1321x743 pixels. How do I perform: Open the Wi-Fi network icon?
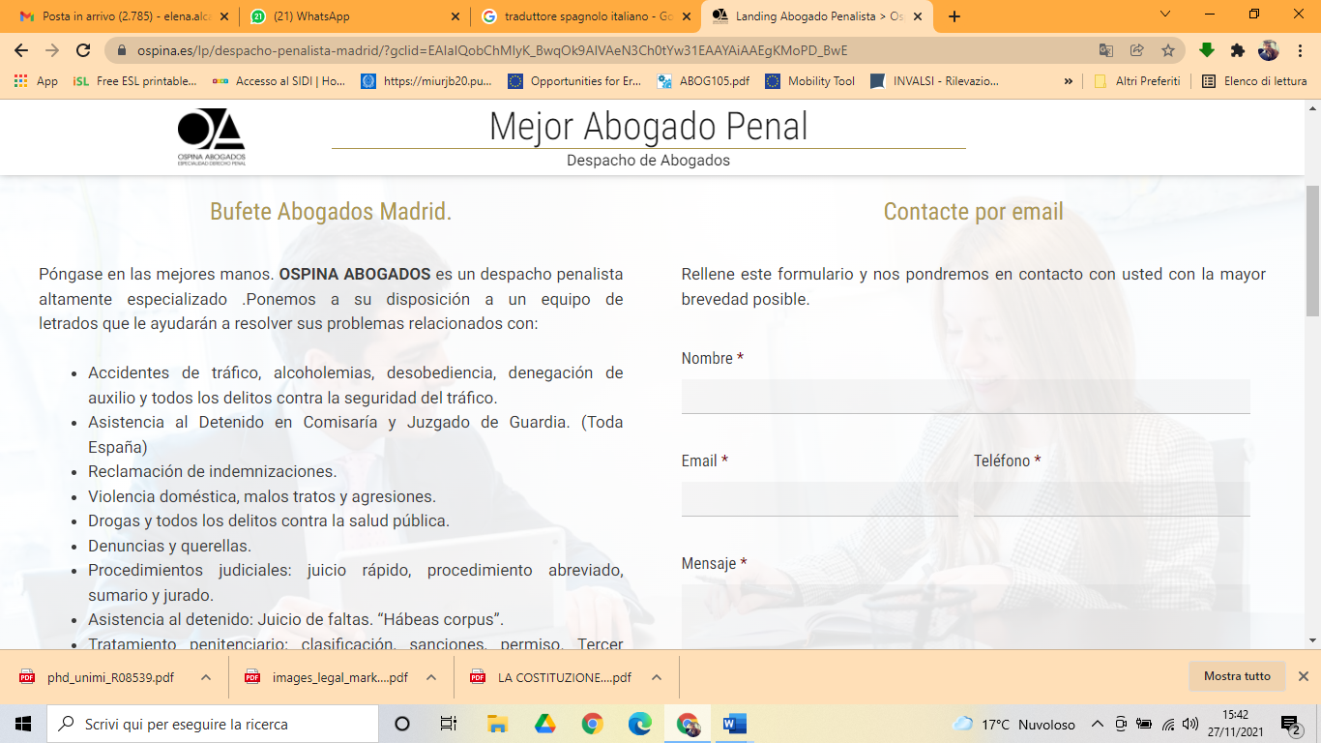(1168, 724)
